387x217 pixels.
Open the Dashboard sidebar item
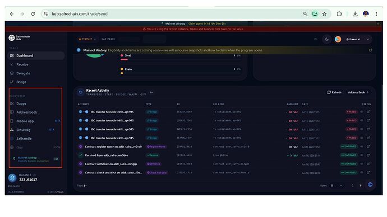click(x=36, y=55)
